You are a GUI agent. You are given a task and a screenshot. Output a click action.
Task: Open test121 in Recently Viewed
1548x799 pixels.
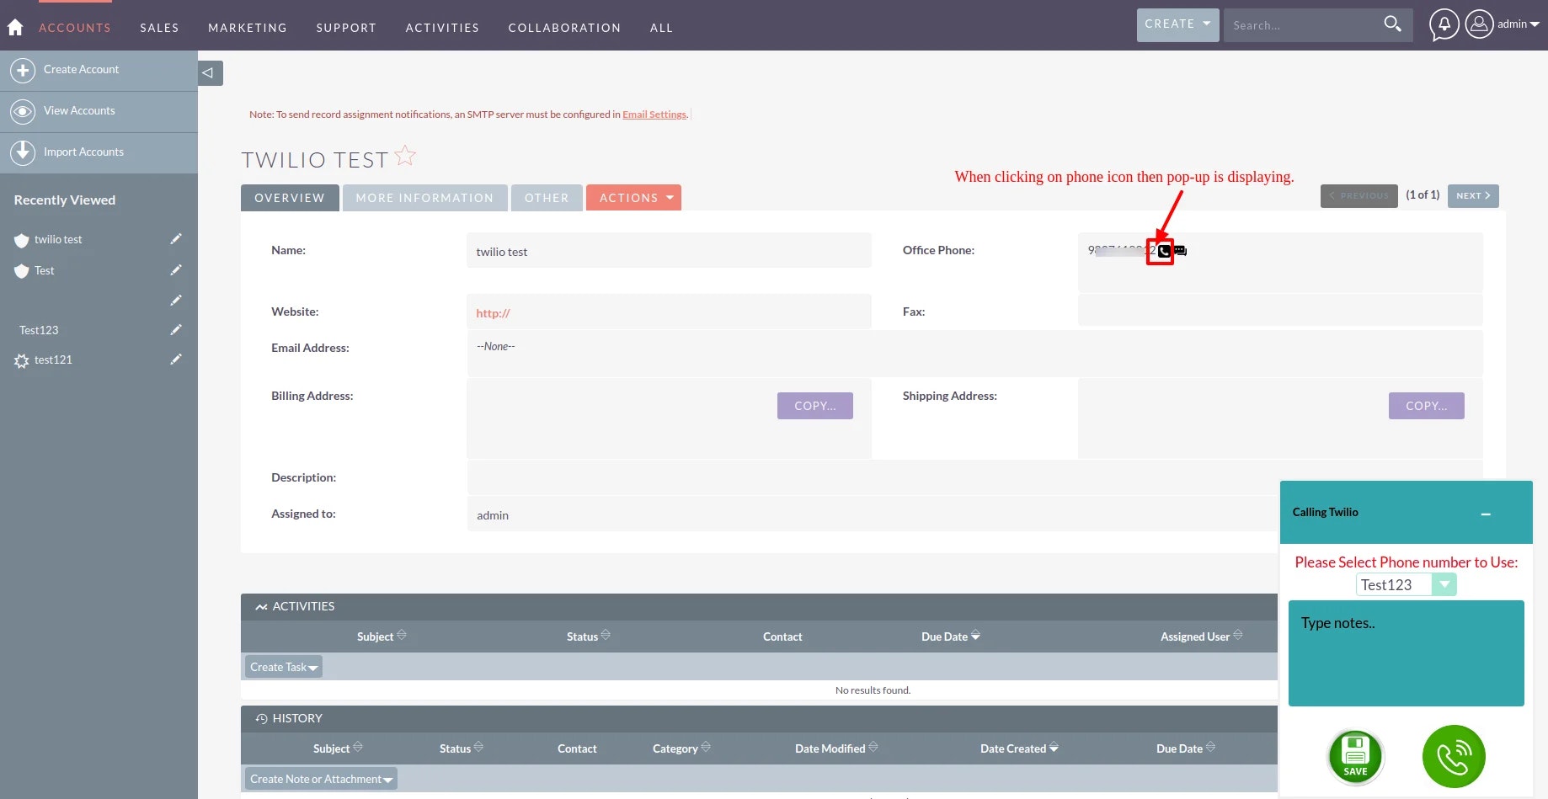click(x=53, y=360)
